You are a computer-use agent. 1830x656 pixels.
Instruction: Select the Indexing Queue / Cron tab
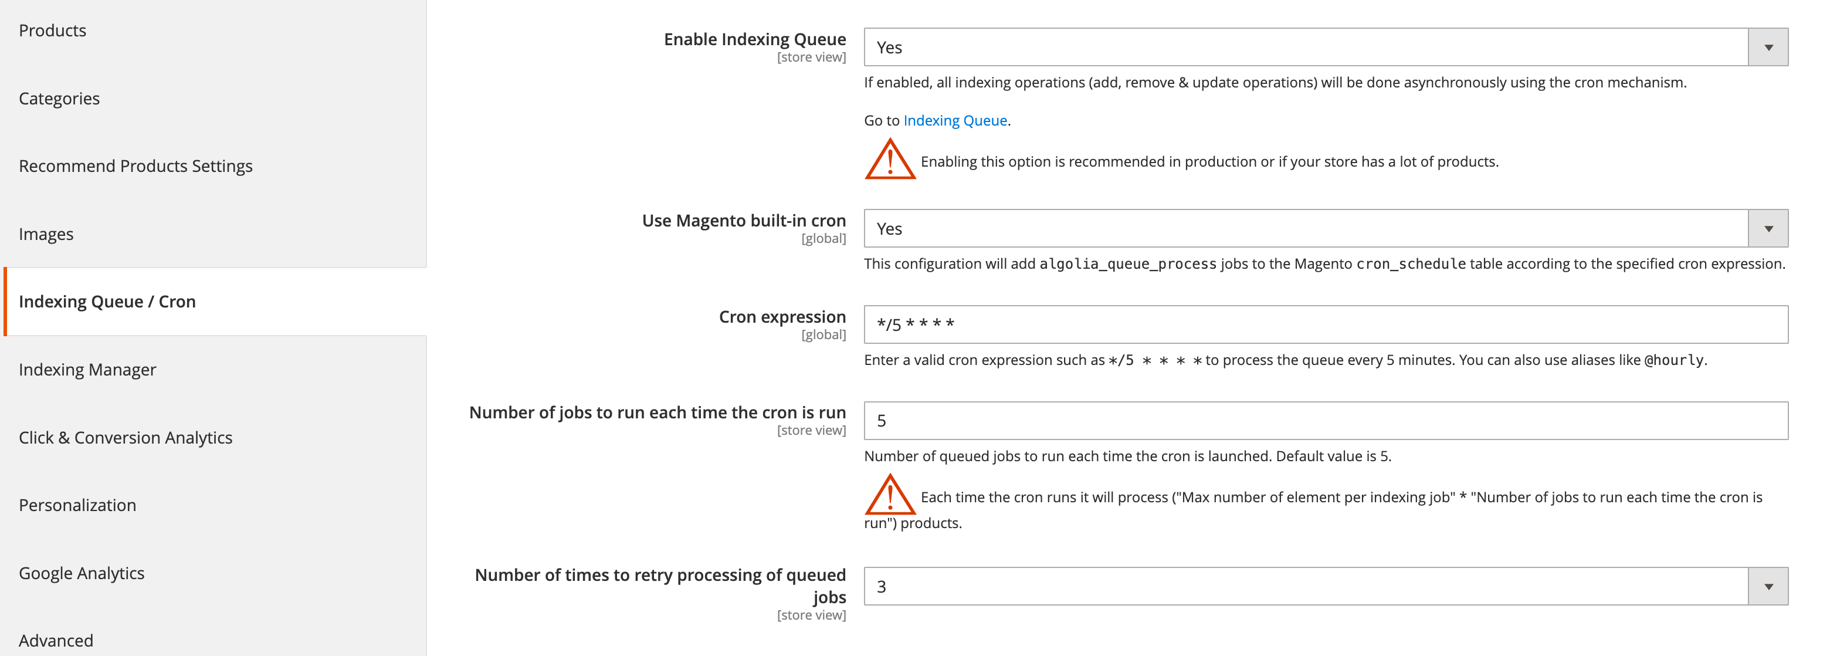107,302
